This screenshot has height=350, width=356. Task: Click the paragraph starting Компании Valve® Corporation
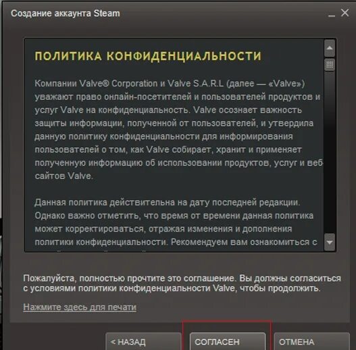coord(179,130)
